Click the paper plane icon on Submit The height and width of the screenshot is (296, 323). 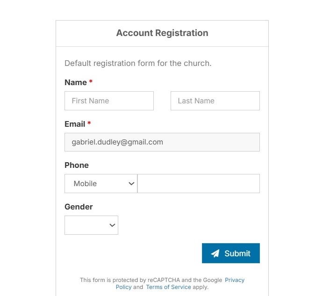(x=215, y=253)
